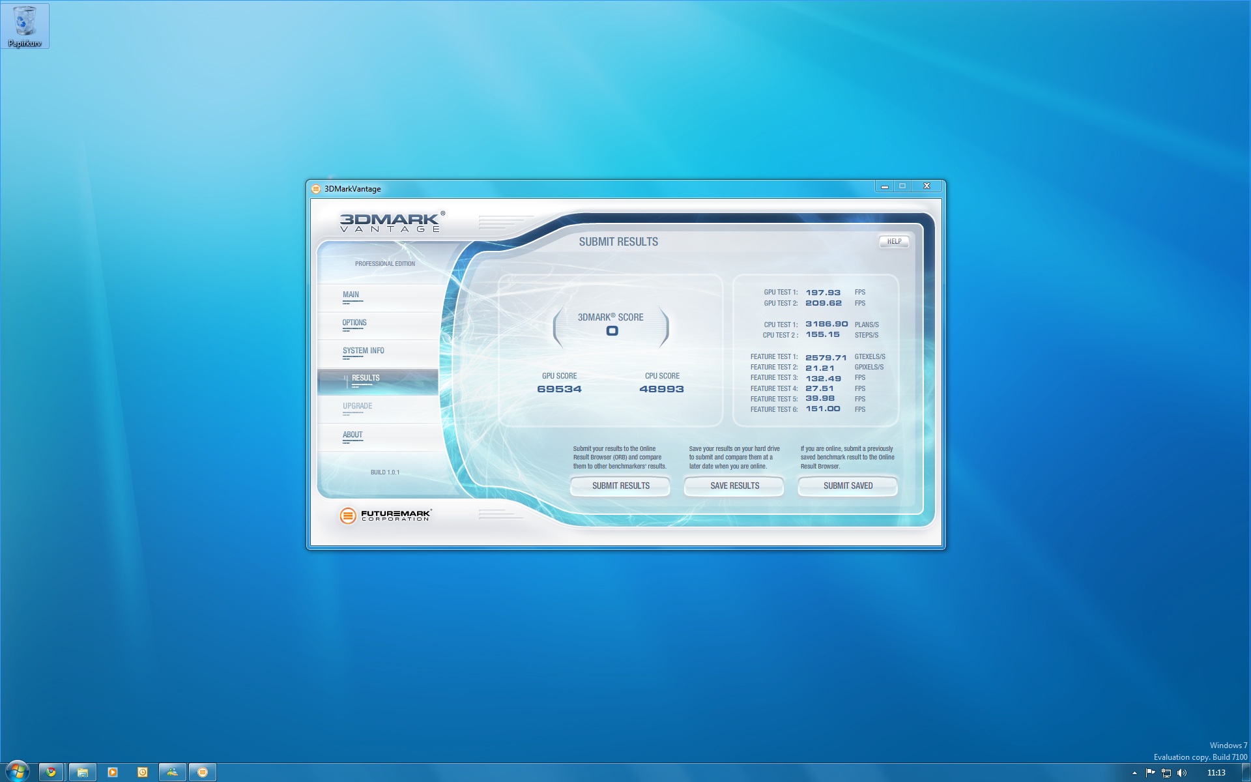Click the Professional Edition label
The width and height of the screenshot is (1251, 782).
click(x=384, y=264)
